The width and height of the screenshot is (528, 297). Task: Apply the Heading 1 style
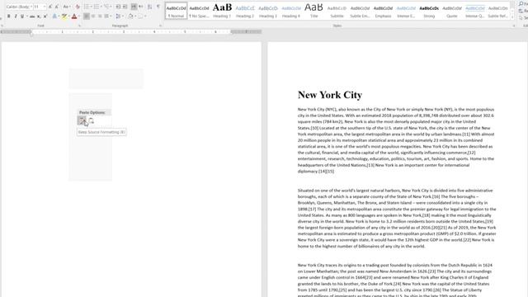222,11
